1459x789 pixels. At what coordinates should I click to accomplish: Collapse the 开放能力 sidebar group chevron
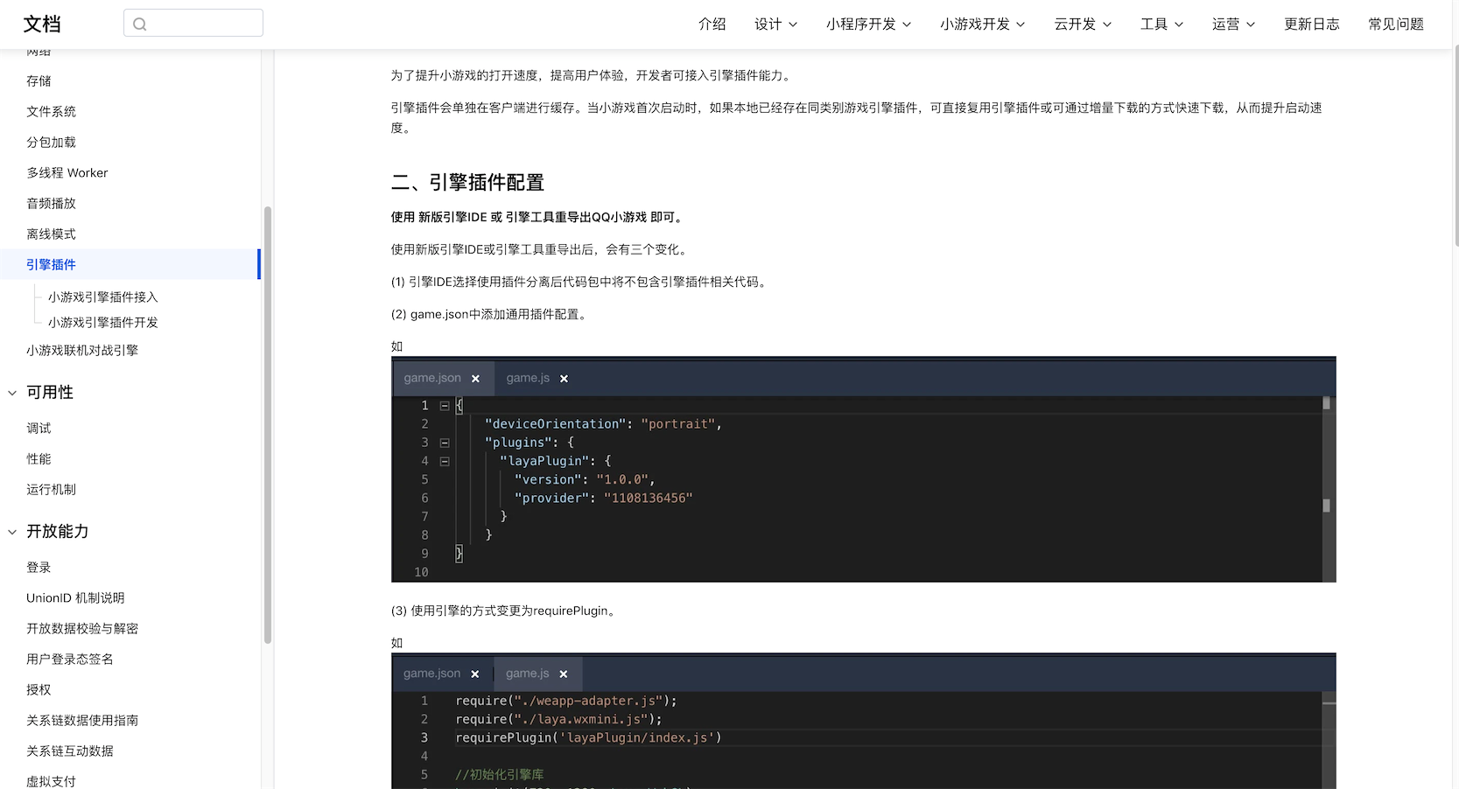pos(12,532)
